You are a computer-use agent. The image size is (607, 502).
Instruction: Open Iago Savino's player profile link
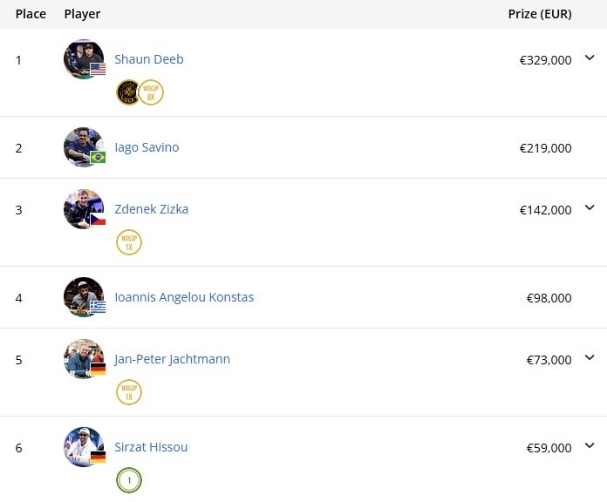[x=147, y=147]
